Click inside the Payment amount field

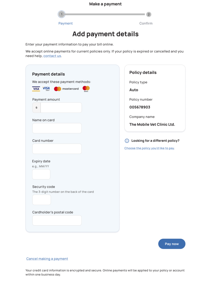[x=61, y=107]
